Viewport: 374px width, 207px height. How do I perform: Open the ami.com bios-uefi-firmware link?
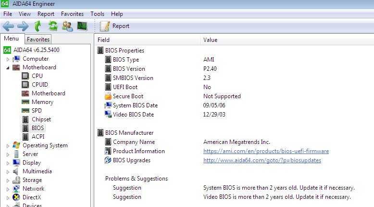click(x=266, y=151)
